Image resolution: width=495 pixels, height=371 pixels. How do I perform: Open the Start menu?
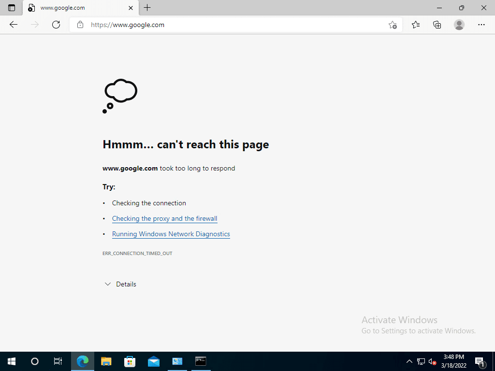[11, 361]
